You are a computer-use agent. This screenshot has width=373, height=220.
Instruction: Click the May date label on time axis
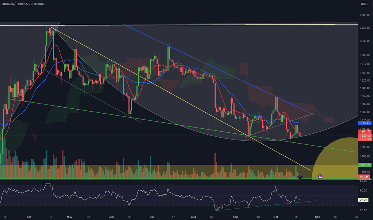tap(70, 217)
